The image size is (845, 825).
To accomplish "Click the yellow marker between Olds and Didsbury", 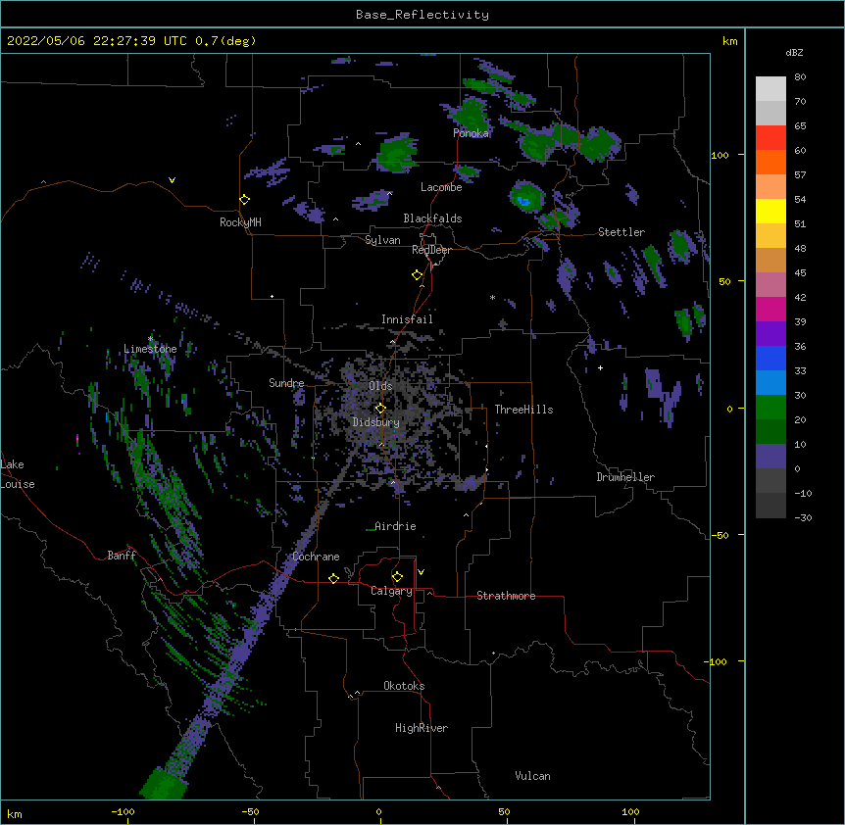I will pyautogui.click(x=380, y=409).
